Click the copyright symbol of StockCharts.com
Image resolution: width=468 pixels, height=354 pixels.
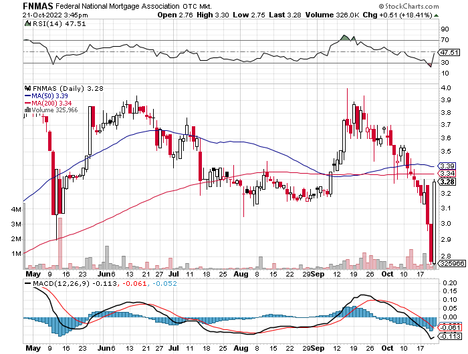click(382, 6)
